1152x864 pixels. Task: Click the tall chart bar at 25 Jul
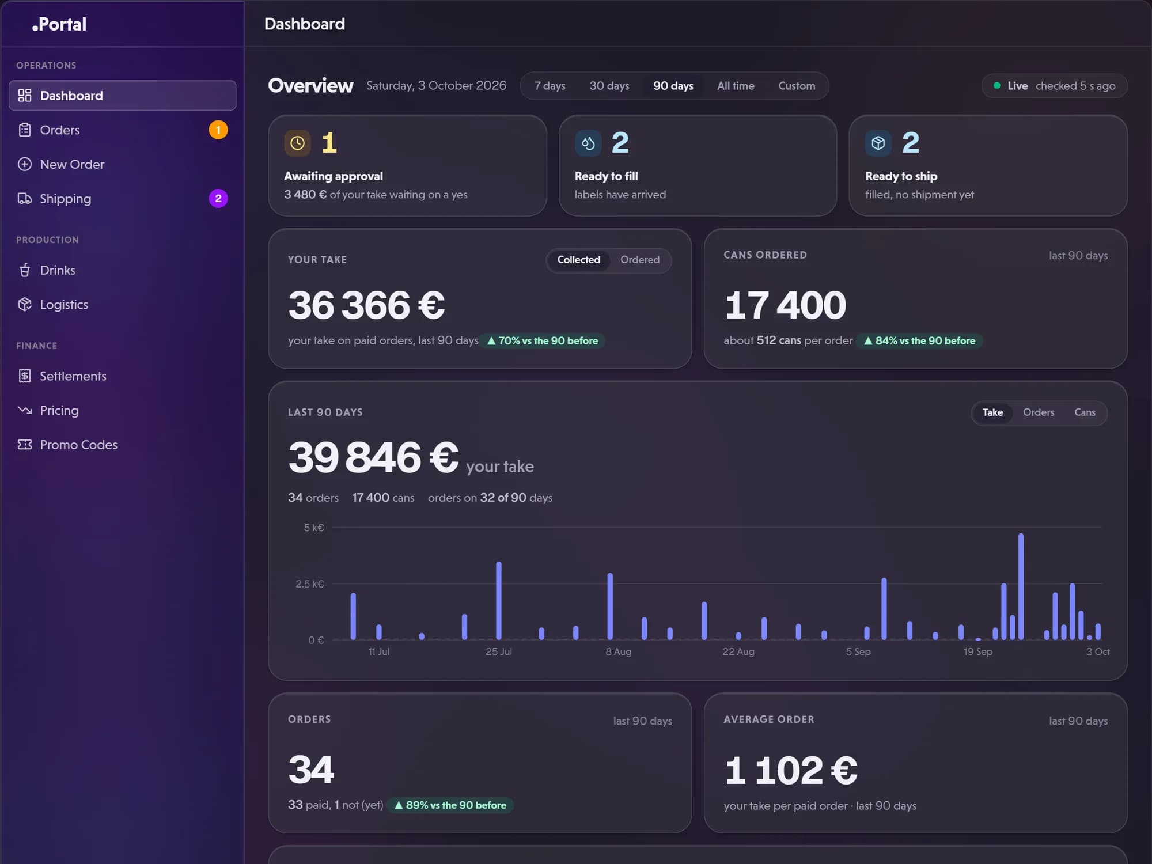[x=499, y=601]
